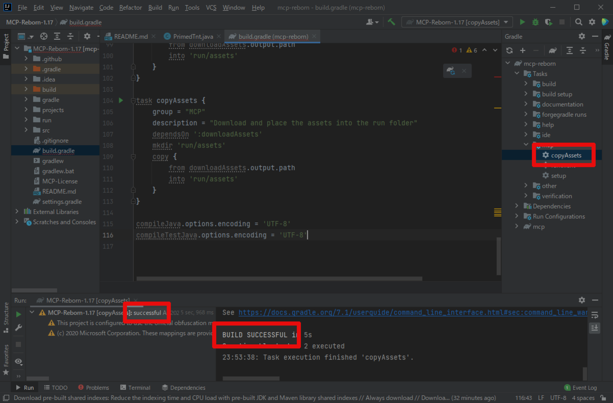This screenshot has width=613, height=403.
Task: Select the setup task in Gradle tree
Action: coord(558,175)
